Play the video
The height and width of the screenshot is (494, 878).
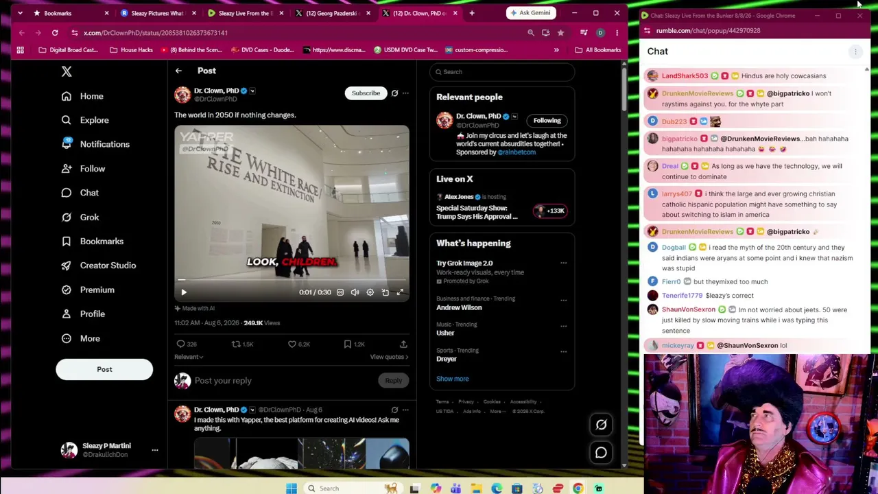pyautogui.click(x=184, y=292)
